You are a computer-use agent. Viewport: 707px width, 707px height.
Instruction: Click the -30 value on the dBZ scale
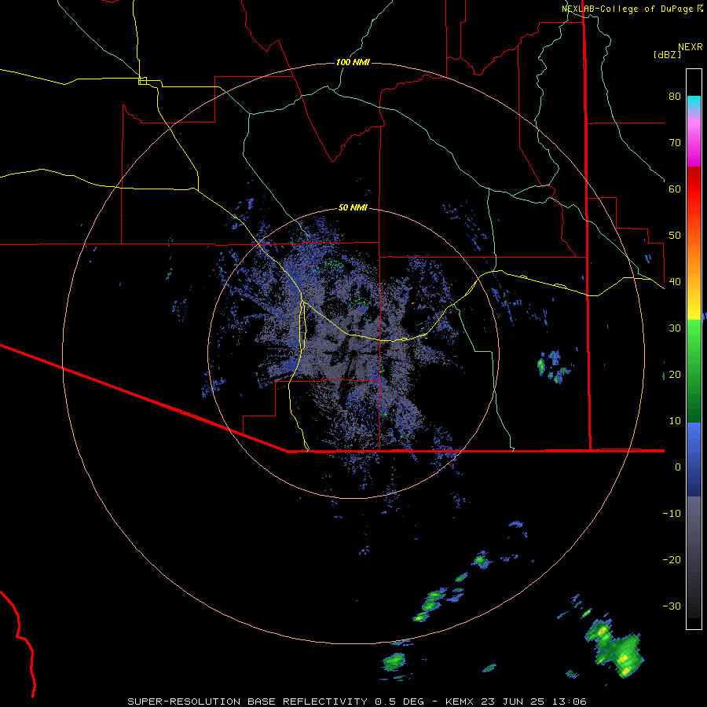pos(672,606)
